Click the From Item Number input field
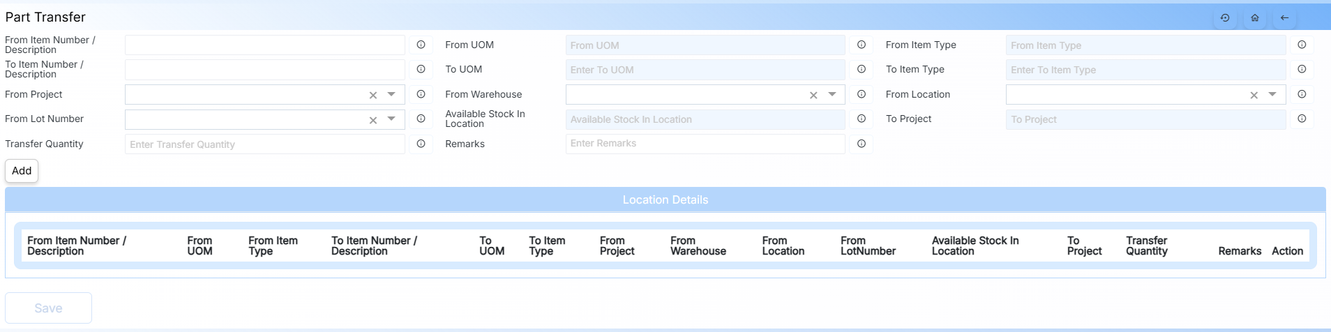The image size is (1331, 332). pyautogui.click(x=264, y=45)
